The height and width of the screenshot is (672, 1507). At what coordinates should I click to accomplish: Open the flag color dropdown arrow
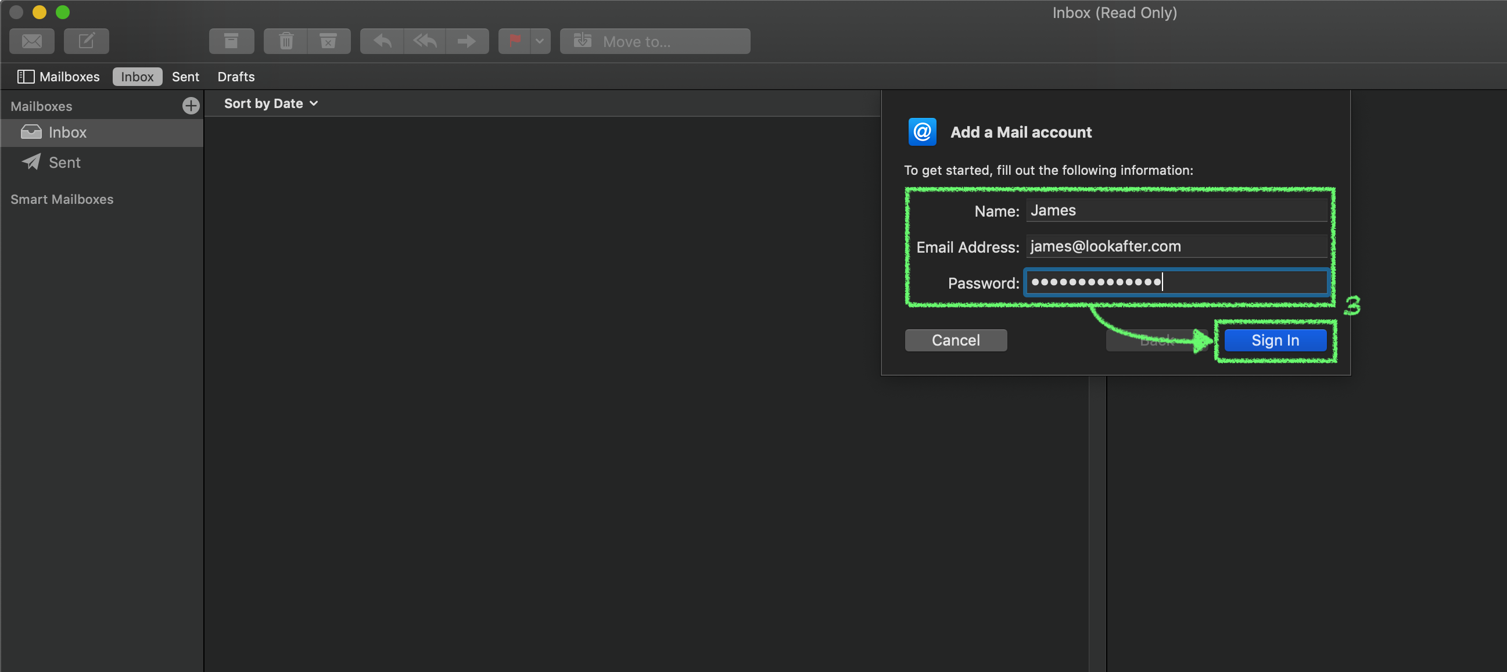tap(540, 41)
